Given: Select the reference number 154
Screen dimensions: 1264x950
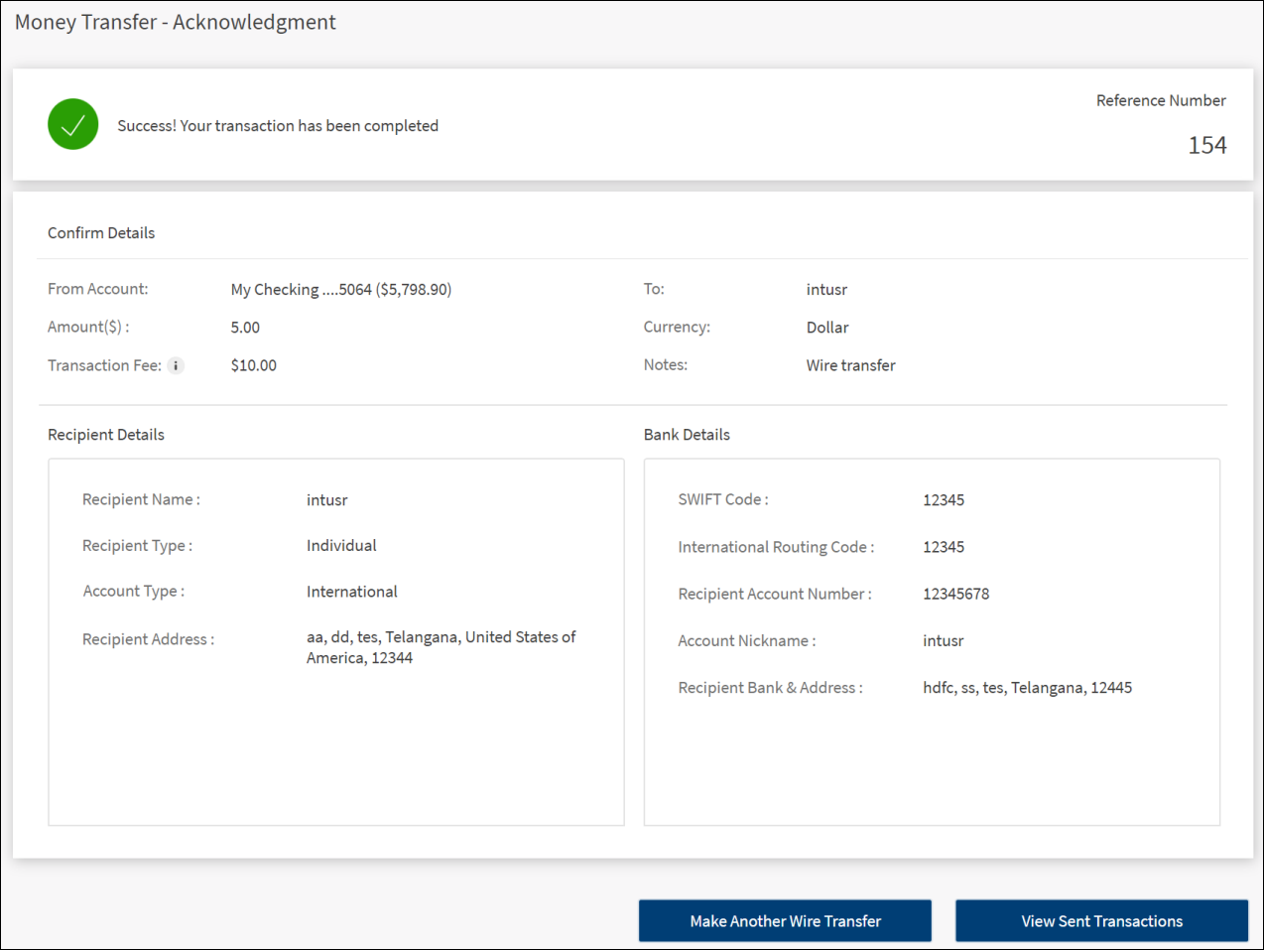Looking at the screenshot, I should coord(1206,145).
